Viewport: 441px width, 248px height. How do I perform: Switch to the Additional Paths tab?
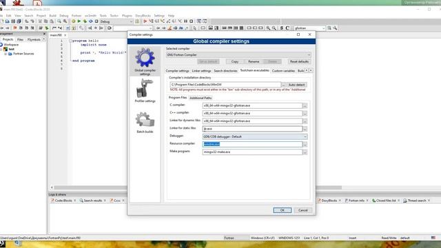201,98
